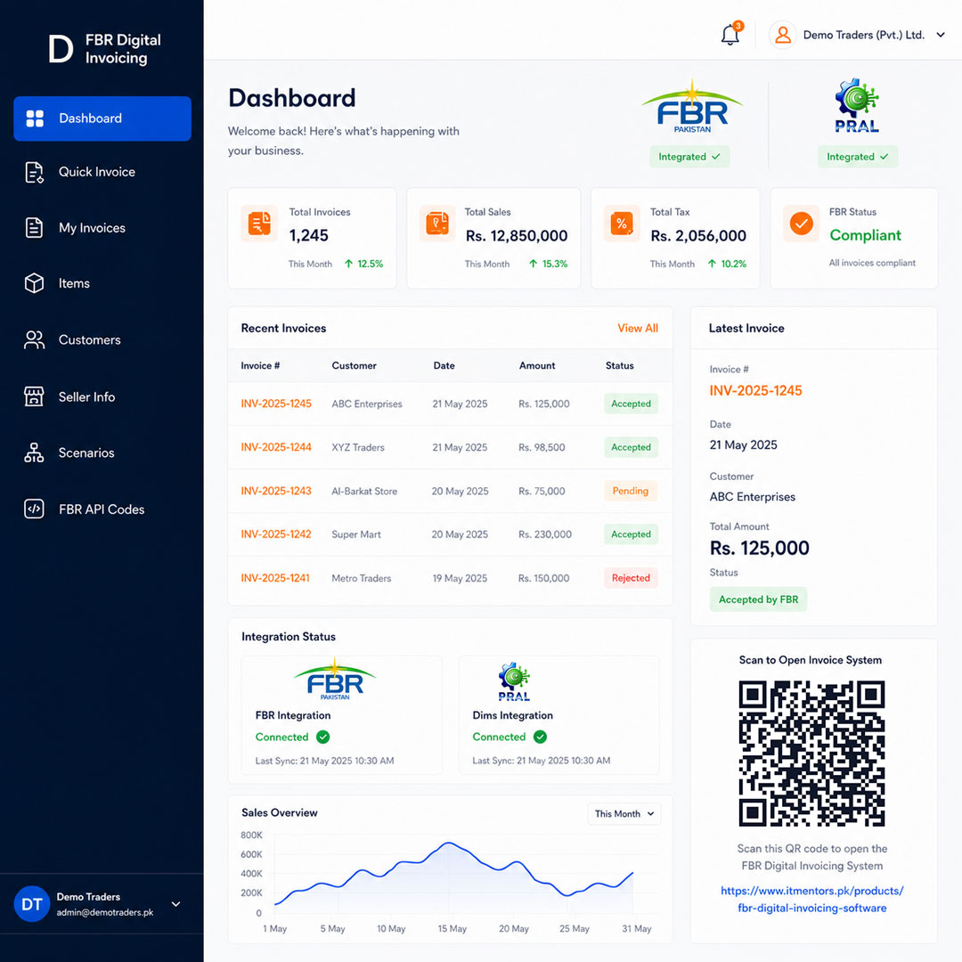Open Dashboard menu item
This screenshot has width=962, height=962.
[x=102, y=118]
